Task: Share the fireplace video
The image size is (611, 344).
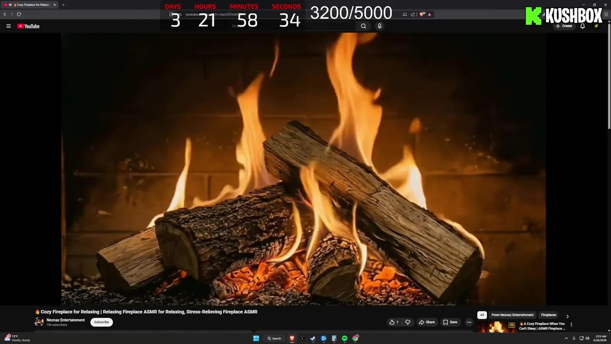Action: point(427,322)
